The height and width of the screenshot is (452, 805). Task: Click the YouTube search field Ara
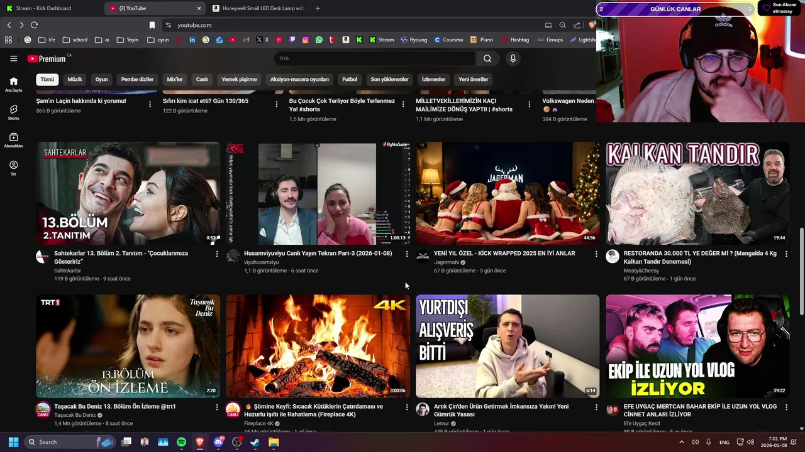click(x=375, y=58)
